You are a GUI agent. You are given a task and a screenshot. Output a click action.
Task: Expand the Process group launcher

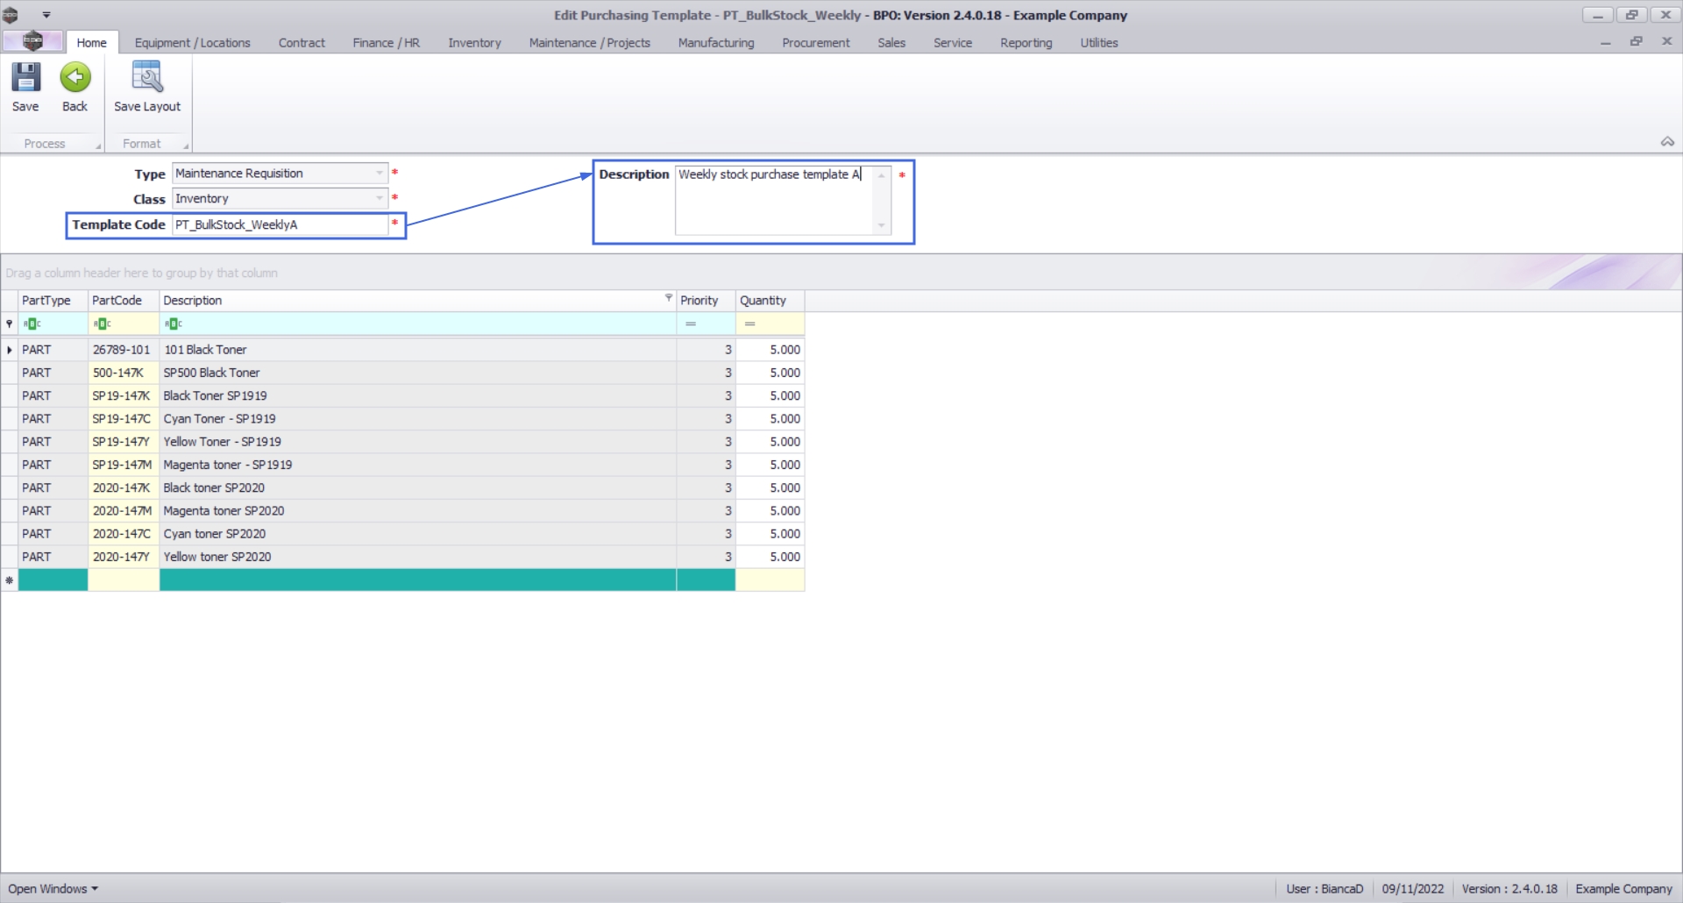coord(98,146)
